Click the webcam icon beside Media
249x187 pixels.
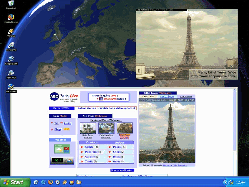tap(110, 157)
